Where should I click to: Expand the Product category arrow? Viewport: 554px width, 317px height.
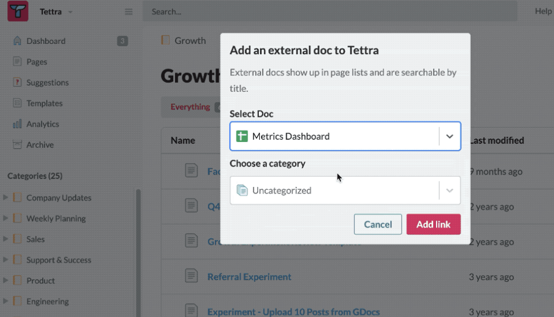5,281
